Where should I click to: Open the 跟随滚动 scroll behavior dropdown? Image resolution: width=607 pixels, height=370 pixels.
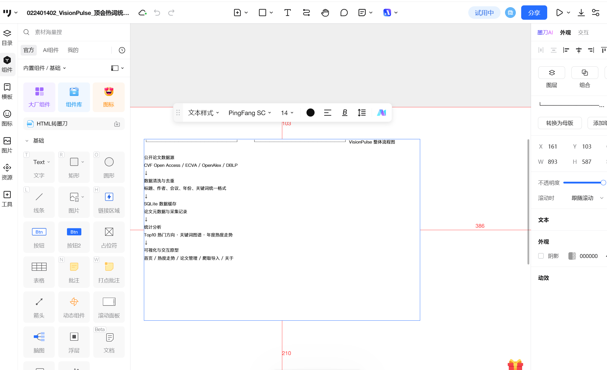point(587,198)
